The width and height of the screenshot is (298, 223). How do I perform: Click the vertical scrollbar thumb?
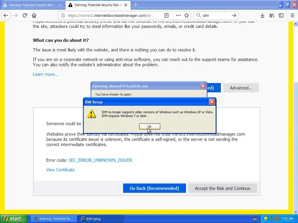click(x=296, y=145)
